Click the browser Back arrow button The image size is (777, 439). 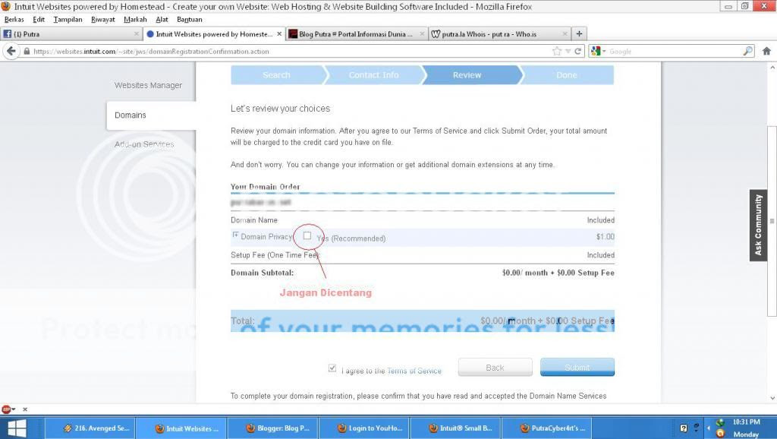coord(11,51)
